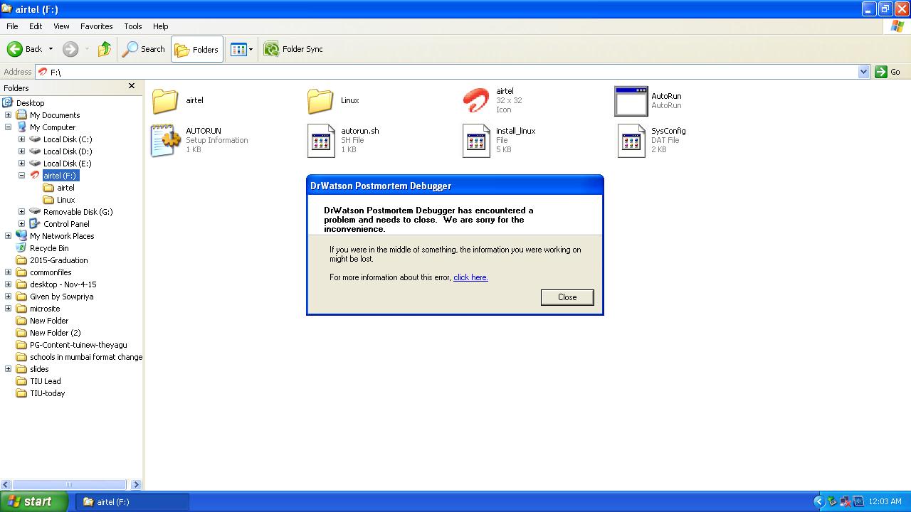This screenshot has height=512, width=911.
Task: Select TIU-today folder in the tree
Action: click(47, 393)
